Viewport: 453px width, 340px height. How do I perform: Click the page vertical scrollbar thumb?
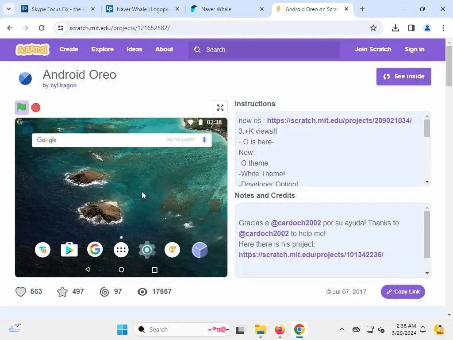(x=449, y=66)
